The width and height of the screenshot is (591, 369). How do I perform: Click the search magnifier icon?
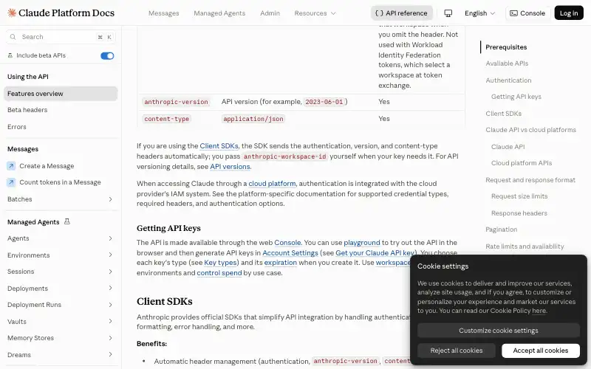click(13, 37)
